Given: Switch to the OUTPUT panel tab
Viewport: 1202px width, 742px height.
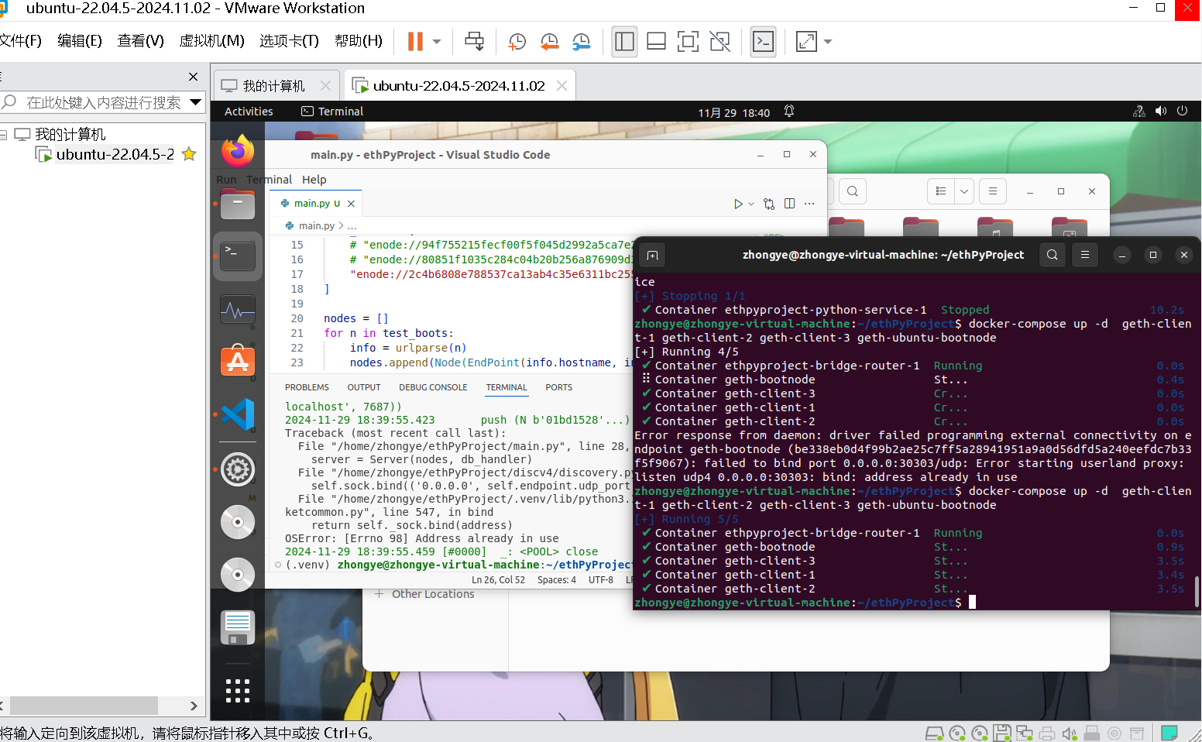Looking at the screenshot, I should [x=364, y=387].
